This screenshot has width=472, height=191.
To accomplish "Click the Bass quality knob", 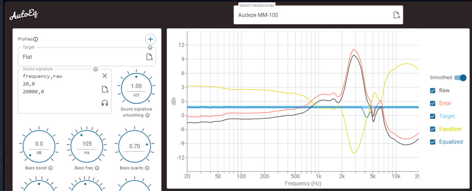I will [135, 146].
